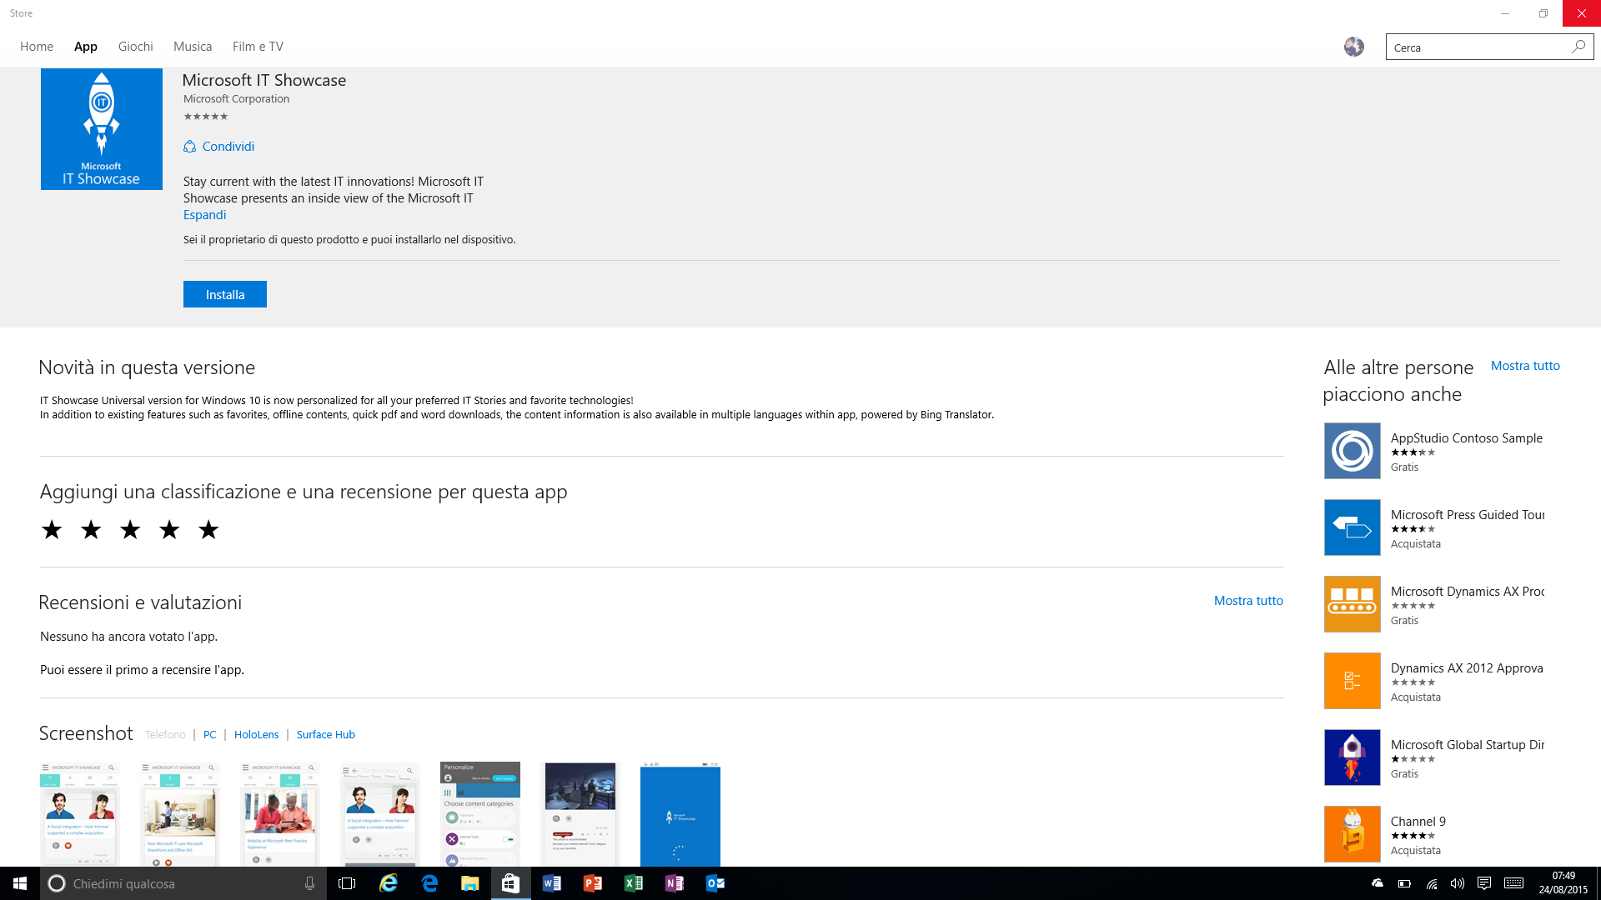
Task: Open the touch keyboard tray icon
Action: tap(1514, 883)
